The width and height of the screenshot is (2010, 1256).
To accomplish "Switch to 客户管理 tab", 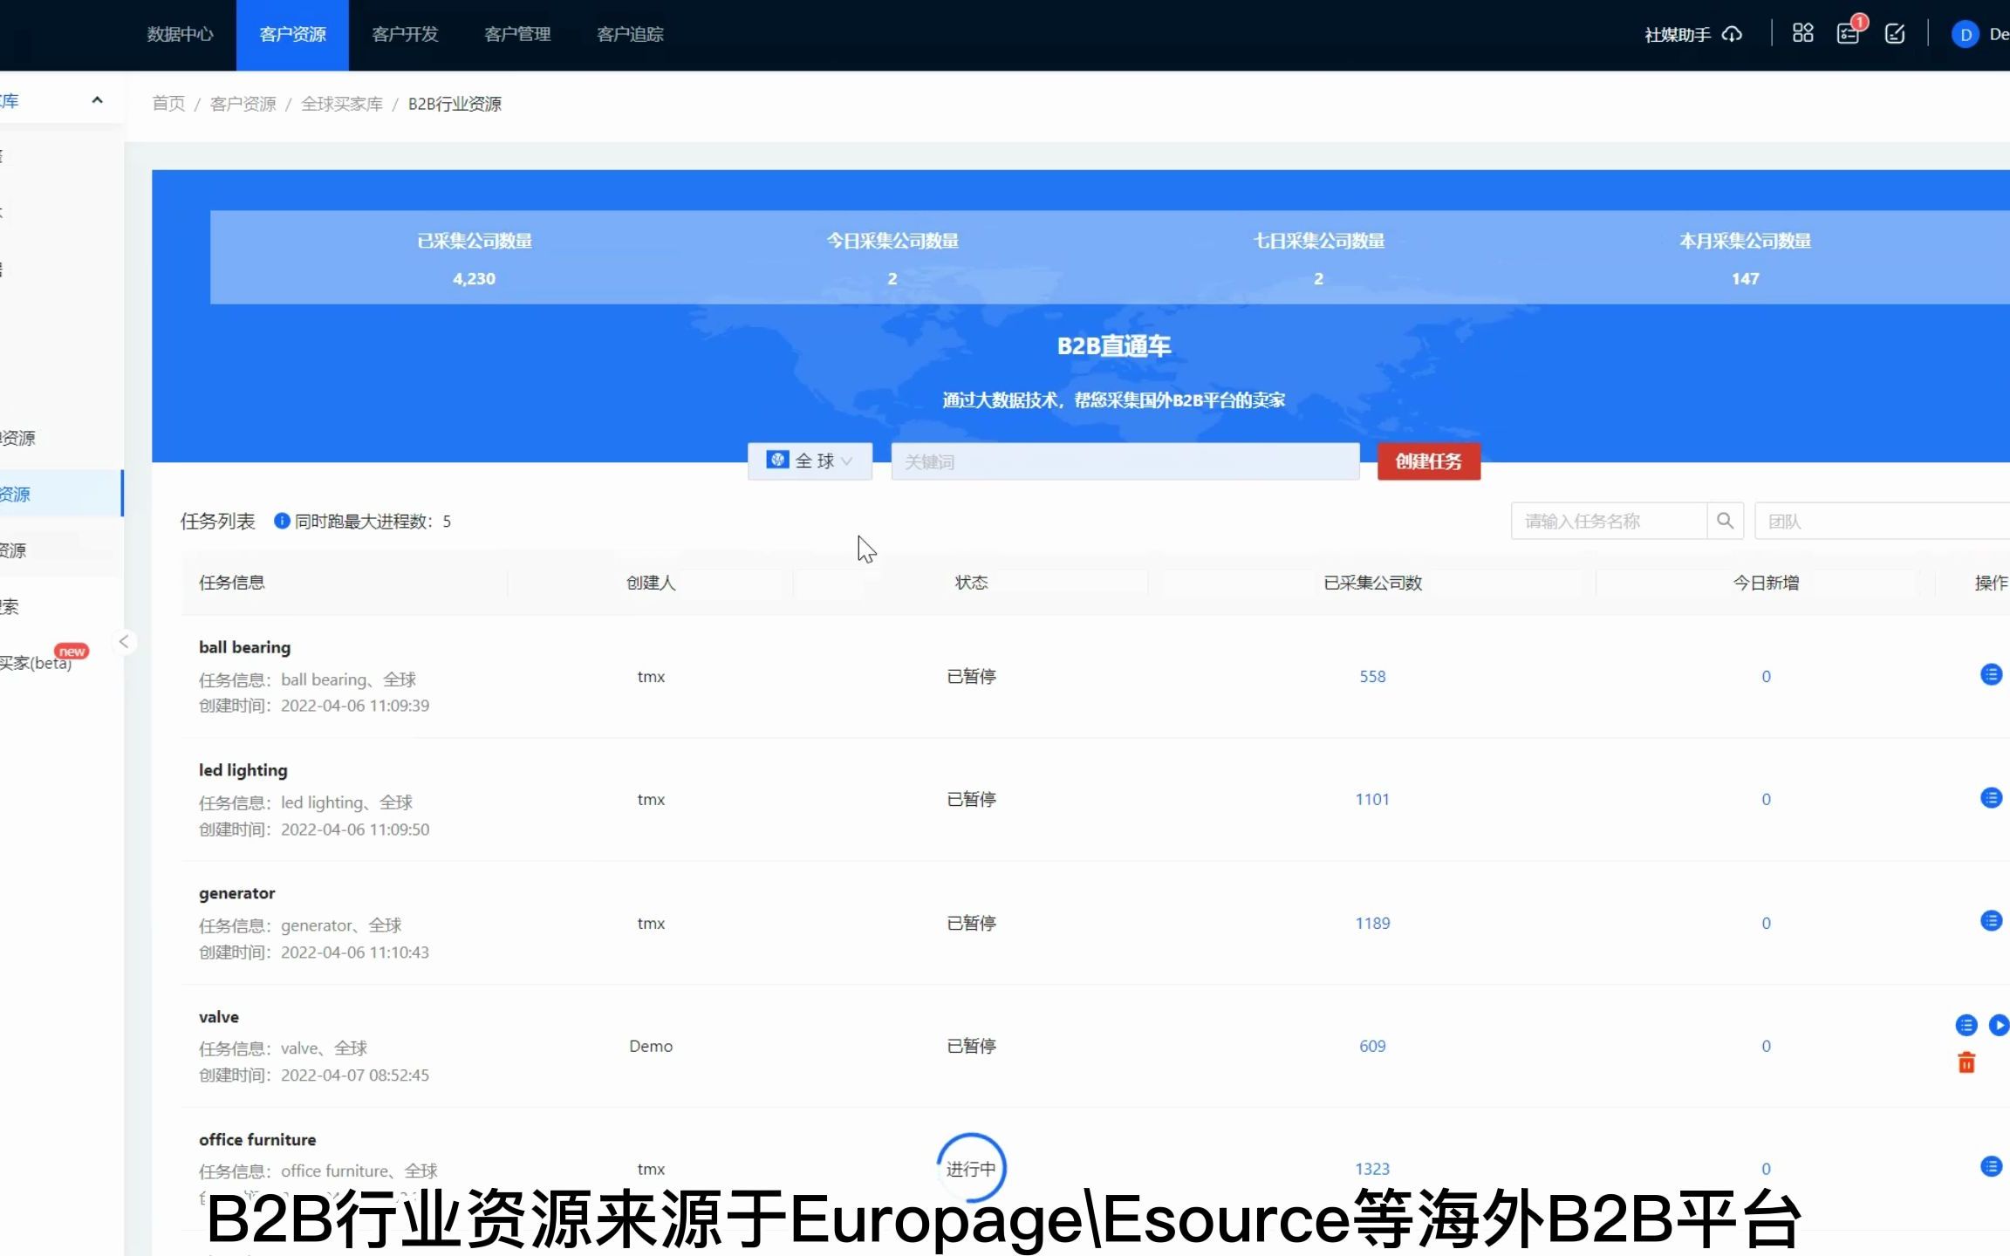I will (x=517, y=34).
